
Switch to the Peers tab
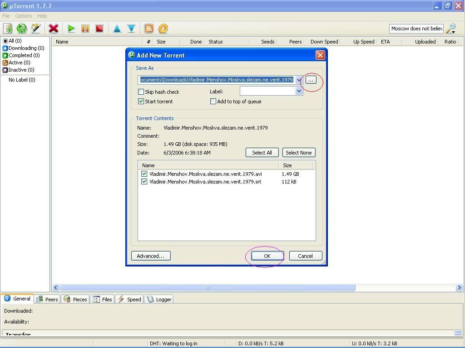click(48, 300)
